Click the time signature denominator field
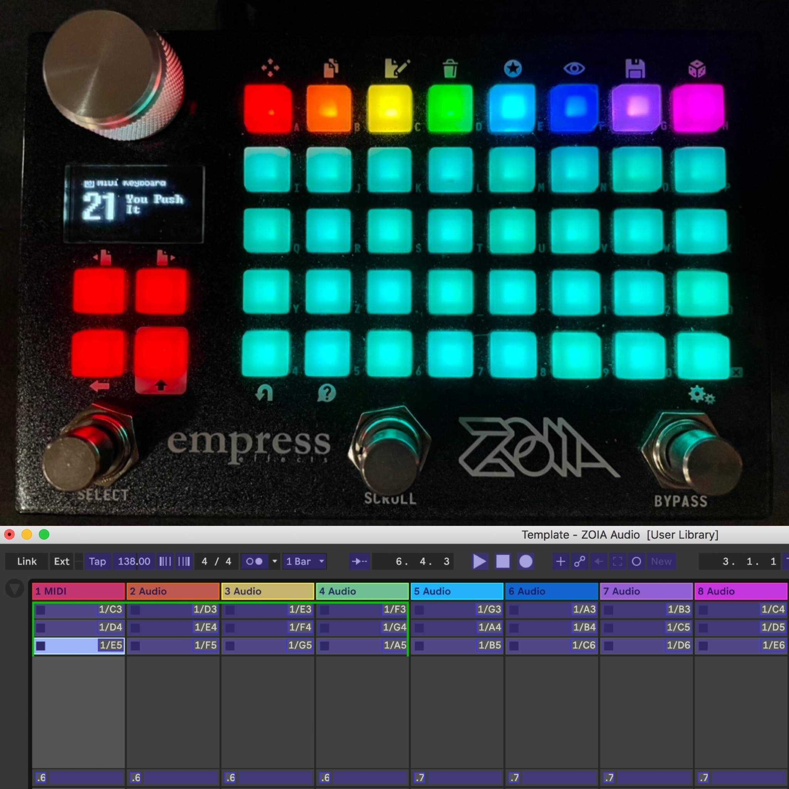The image size is (789, 789). [x=228, y=561]
